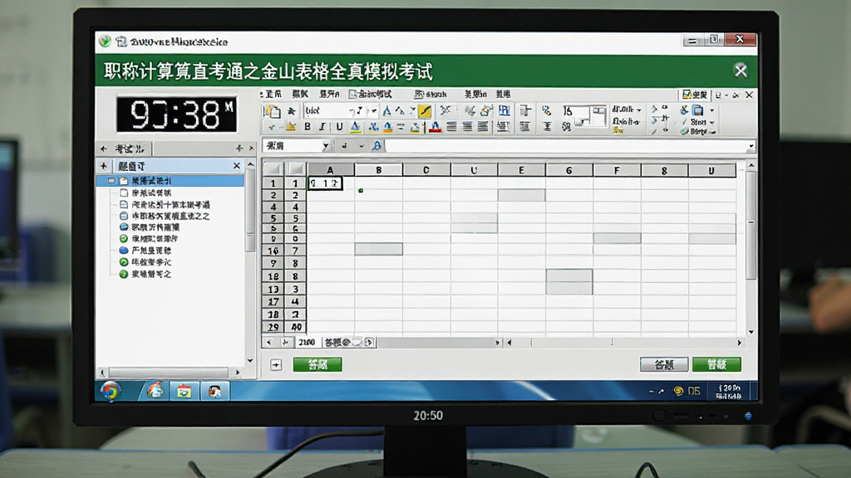The height and width of the screenshot is (478, 851).
Task: Apply the fill color bucket
Action: coord(387,127)
